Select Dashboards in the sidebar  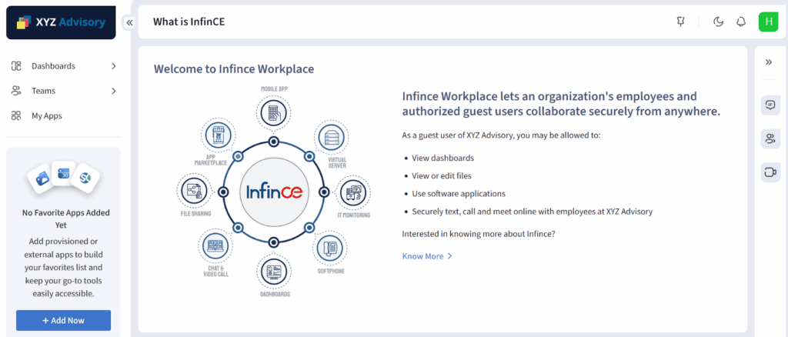pyautogui.click(x=52, y=66)
